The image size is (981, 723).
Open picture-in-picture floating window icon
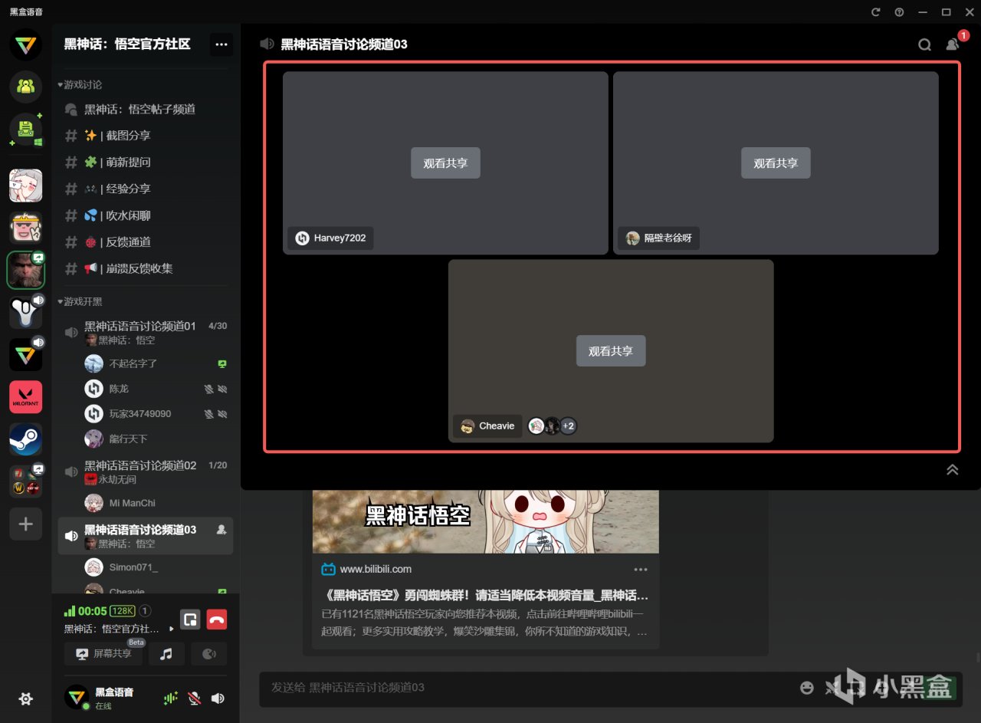(x=189, y=619)
